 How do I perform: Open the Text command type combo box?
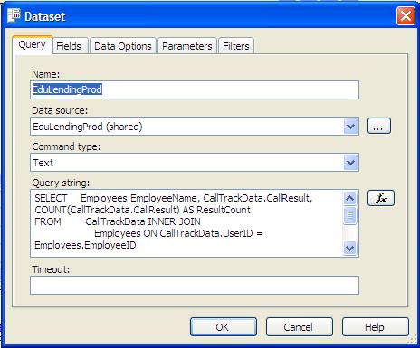click(x=195, y=163)
